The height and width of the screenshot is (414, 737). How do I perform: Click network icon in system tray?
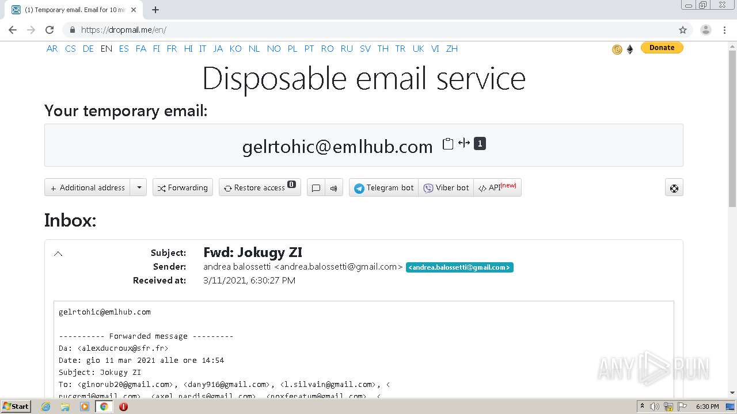(x=668, y=407)
